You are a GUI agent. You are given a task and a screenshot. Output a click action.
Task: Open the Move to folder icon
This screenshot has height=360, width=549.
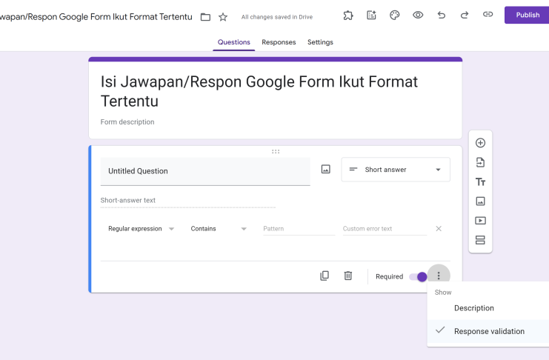coord(205,17)
